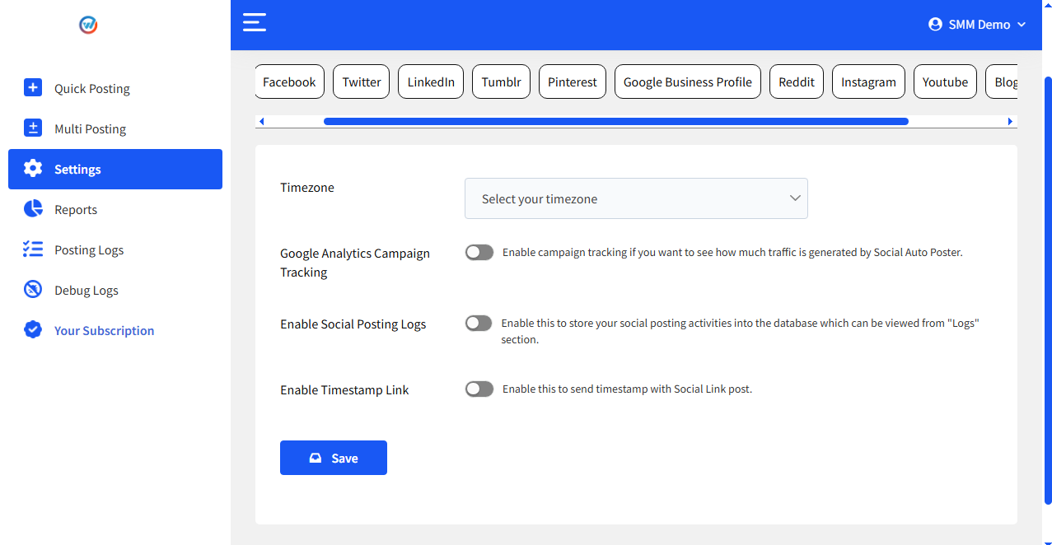Viewport: 1052px width, 545px height.
Task: Turn on Enable Social Posting Logs switch
Action: point(479,324)
